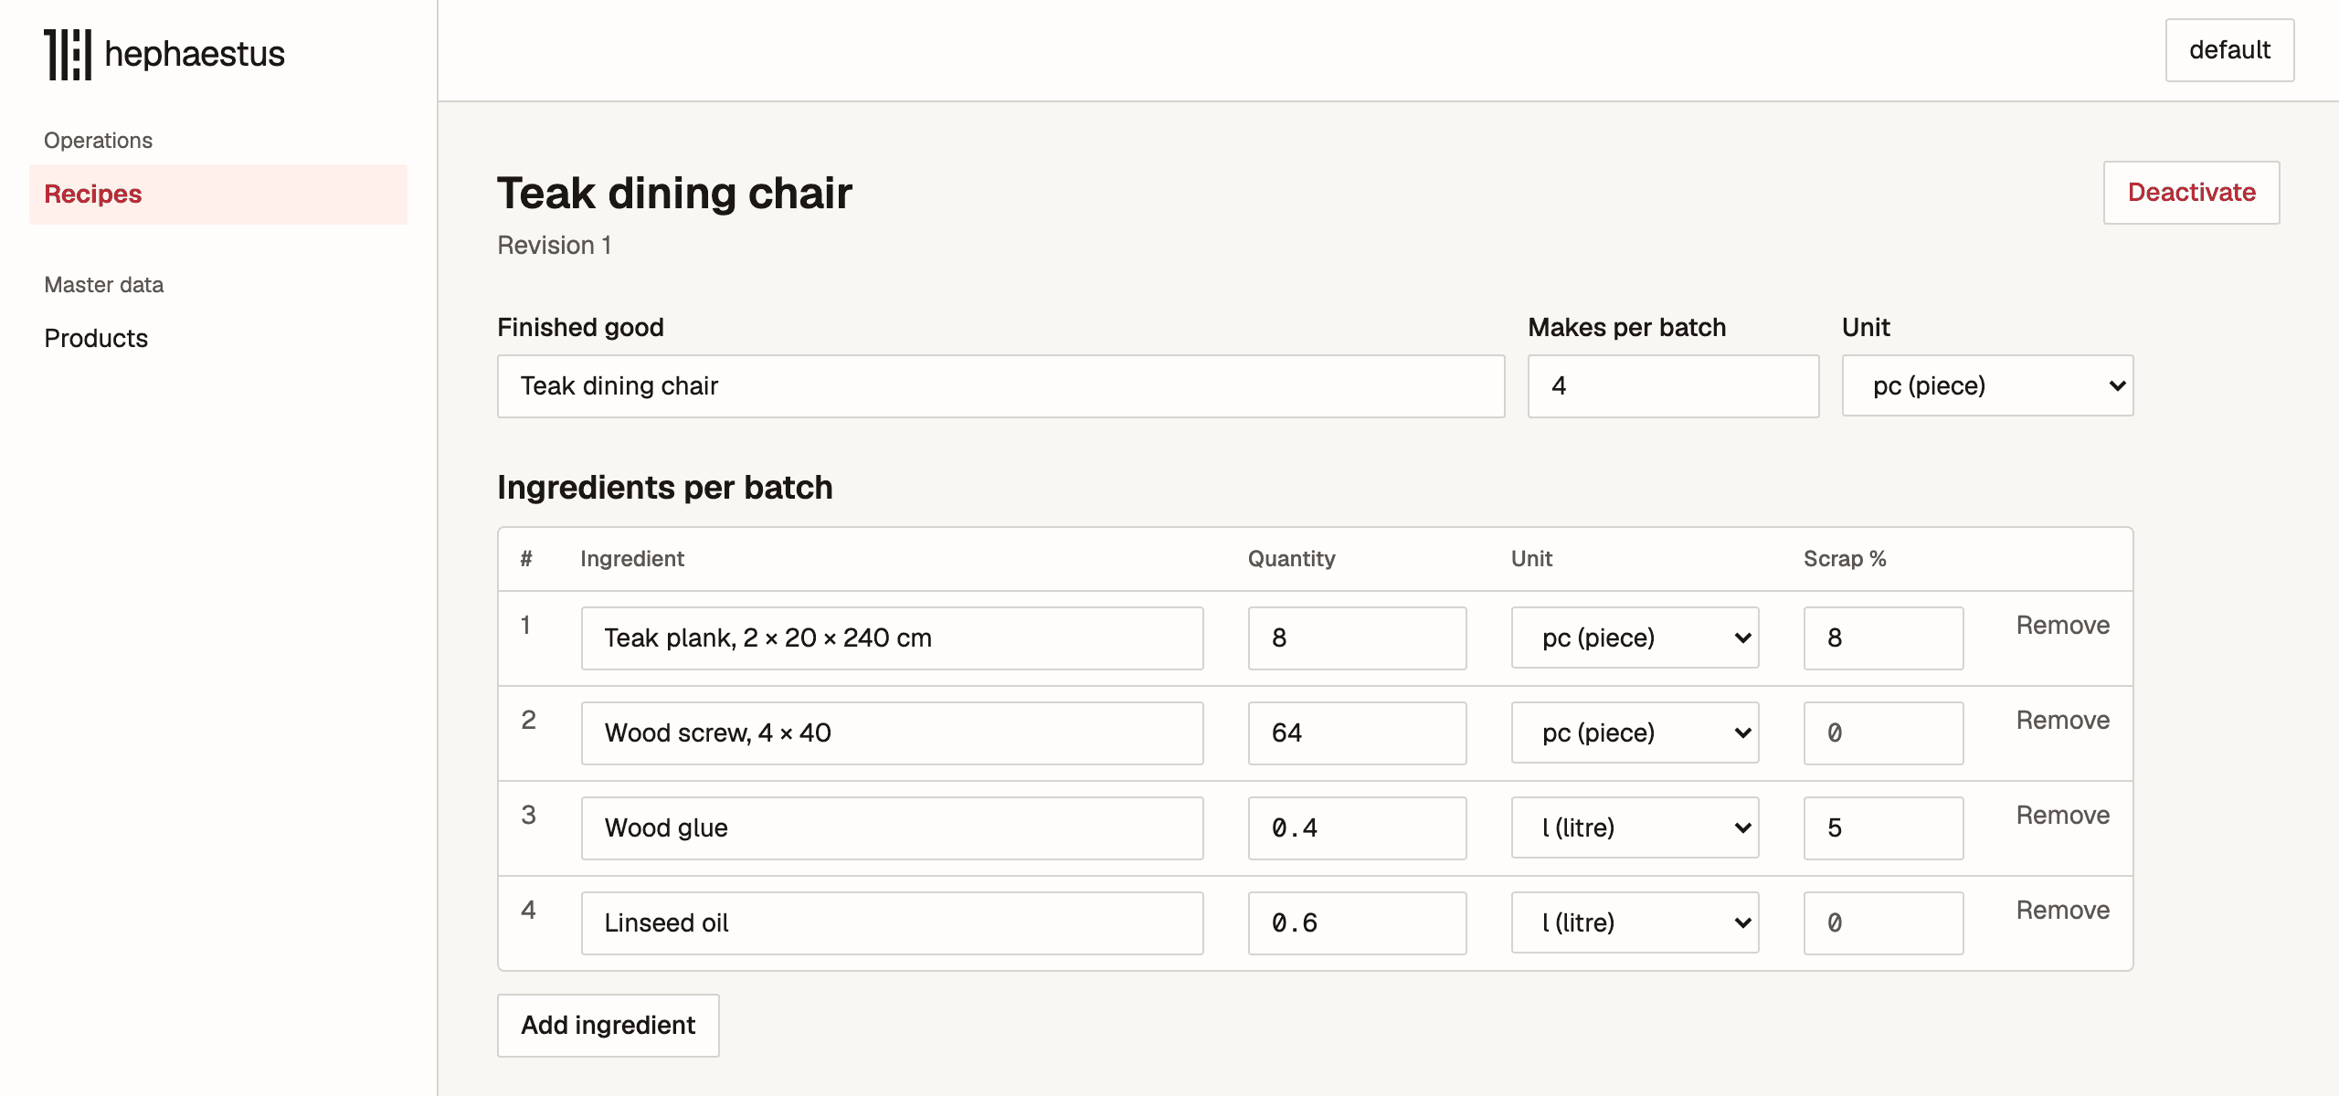Screen dimensions: 2339x1096
Task: Open the Linseed oil unit dropdown
Action: click(x=1635, y=922)
